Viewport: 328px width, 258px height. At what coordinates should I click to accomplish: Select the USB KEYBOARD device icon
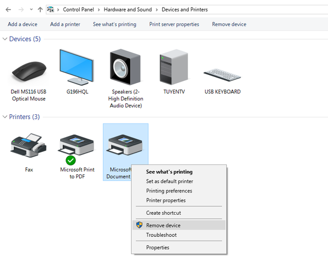point(222,75)
